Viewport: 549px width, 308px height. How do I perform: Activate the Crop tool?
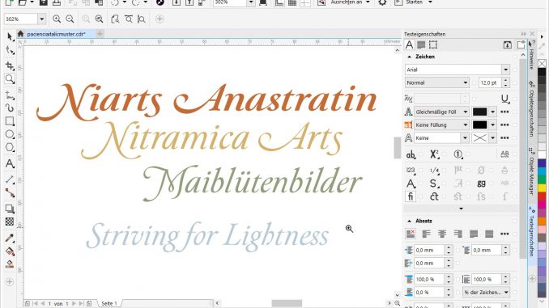pyautogui.click(x=10, y=65)
